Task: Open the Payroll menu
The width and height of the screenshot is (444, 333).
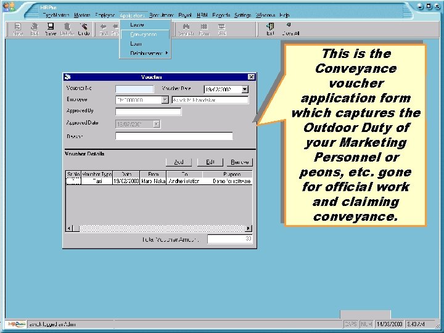Action: 185,15
